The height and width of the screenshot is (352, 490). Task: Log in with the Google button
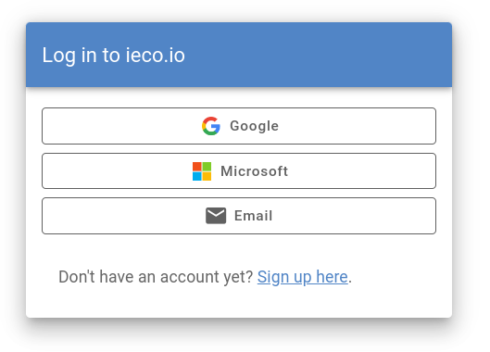[239, 126]
